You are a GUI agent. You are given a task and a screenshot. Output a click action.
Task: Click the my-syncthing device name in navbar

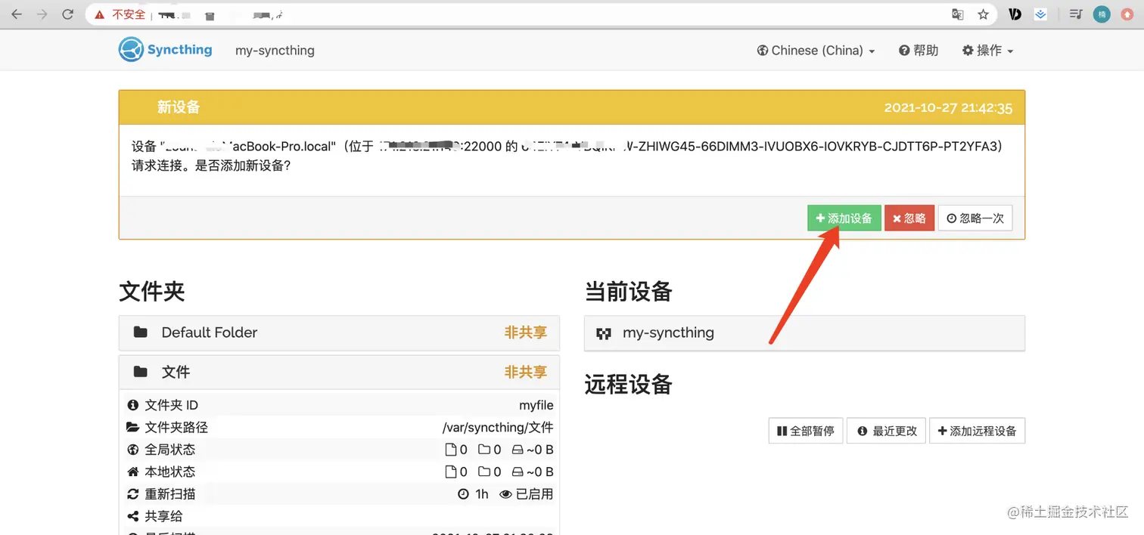click(x=275, y=51)
